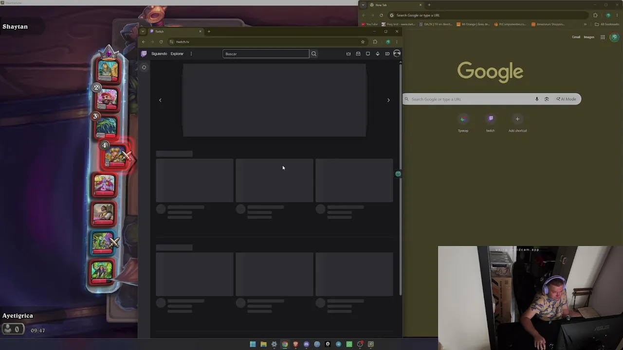Open tab search dropdown in Twitch window

coord(143,32)
